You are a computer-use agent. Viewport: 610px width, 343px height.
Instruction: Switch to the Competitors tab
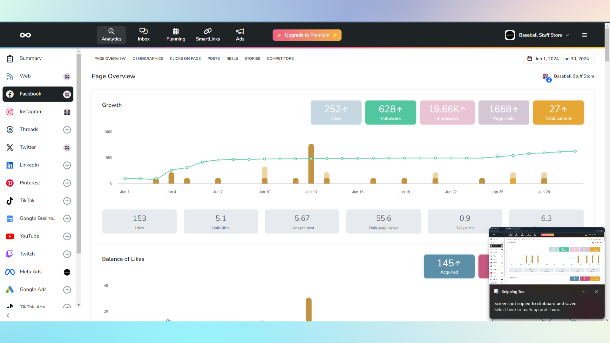click(x=280, y=59)
